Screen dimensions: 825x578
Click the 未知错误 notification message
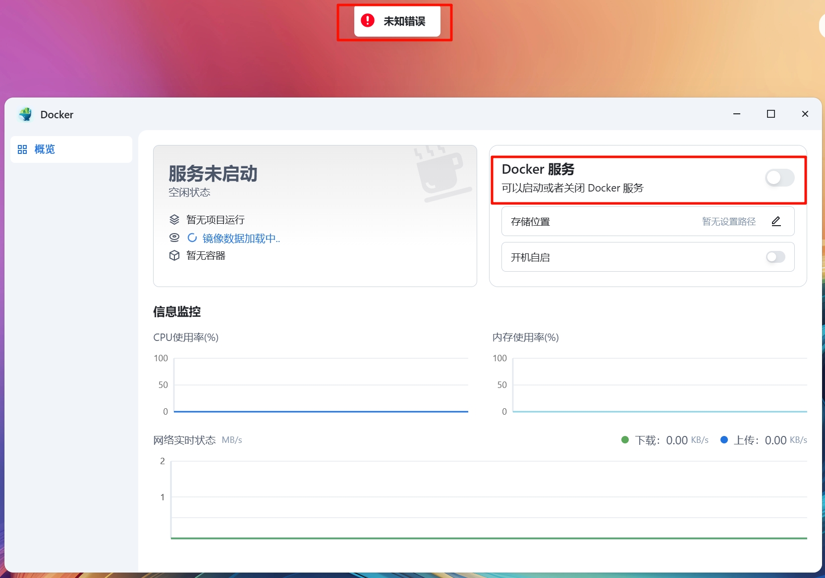[x=404, y=21]
